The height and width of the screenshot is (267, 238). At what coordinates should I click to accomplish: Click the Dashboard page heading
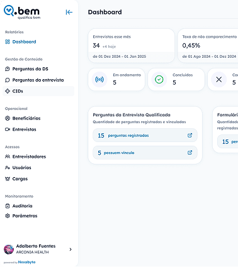coord(105,12)
